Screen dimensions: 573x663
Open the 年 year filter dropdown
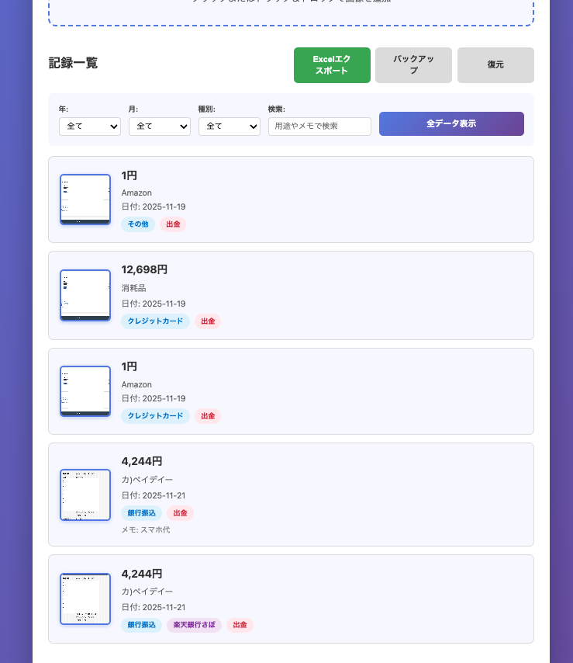90,126
